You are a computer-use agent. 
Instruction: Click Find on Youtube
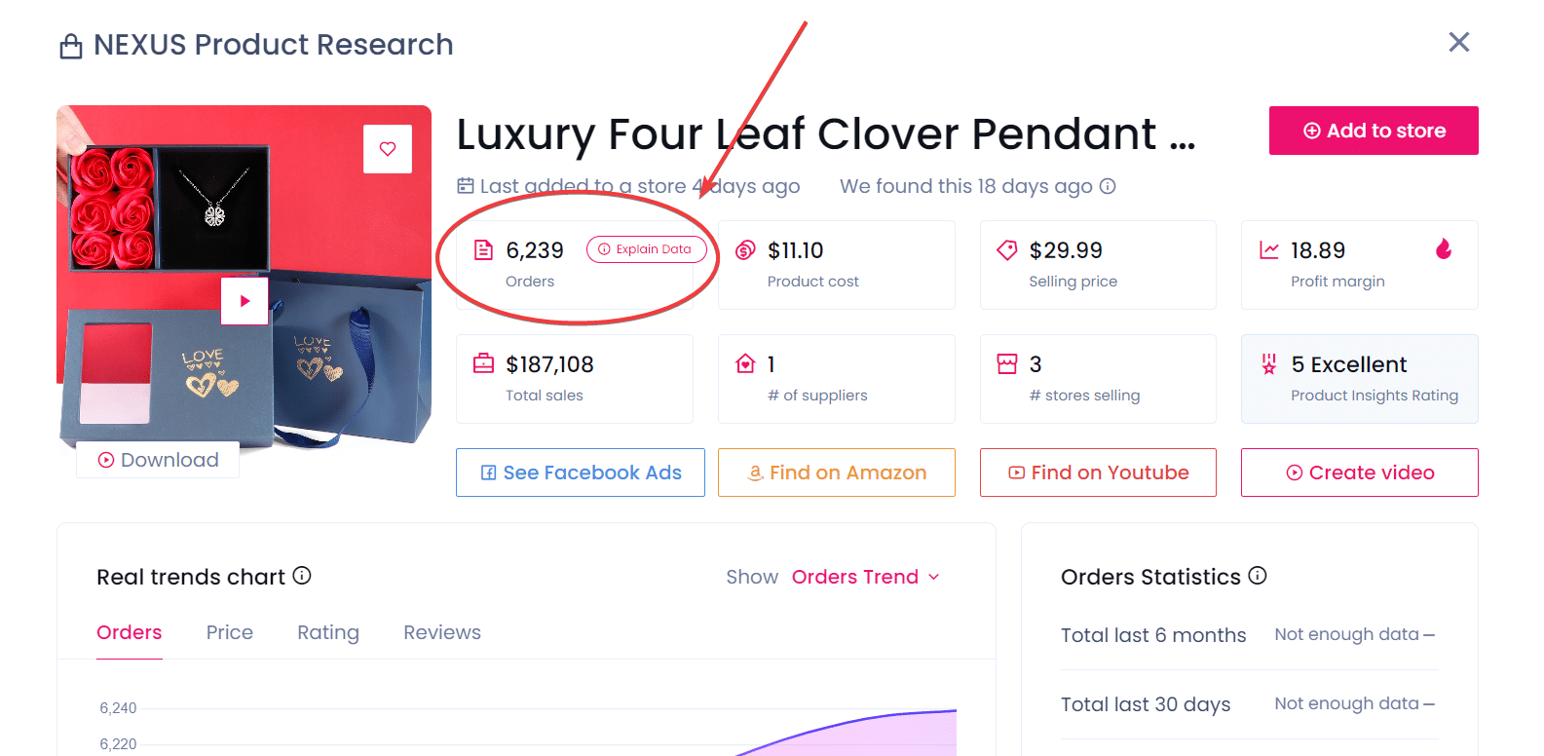1098,472
